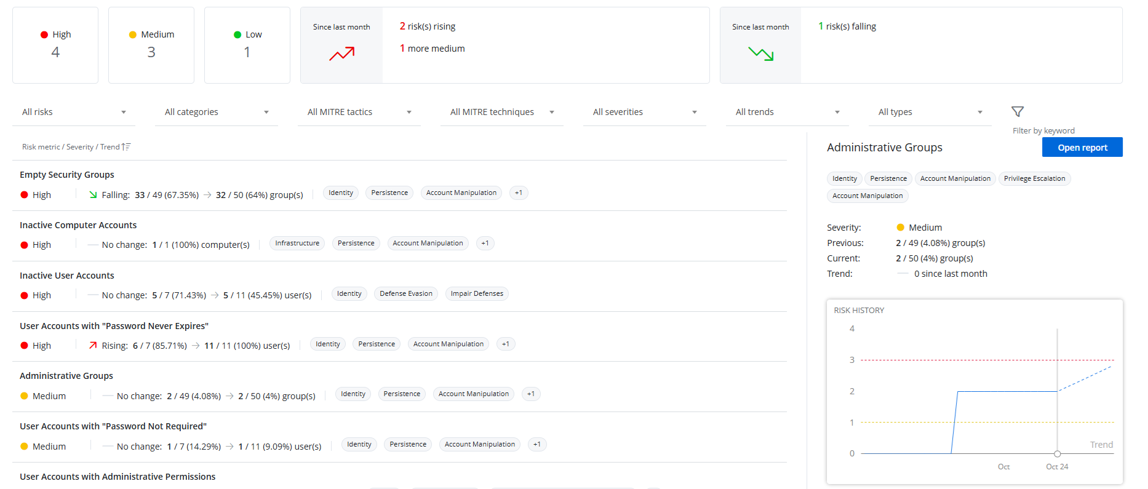This screenshot has width=1148, height=489.
Task: Open the All risks dropdown
Action: click(74, 112)
